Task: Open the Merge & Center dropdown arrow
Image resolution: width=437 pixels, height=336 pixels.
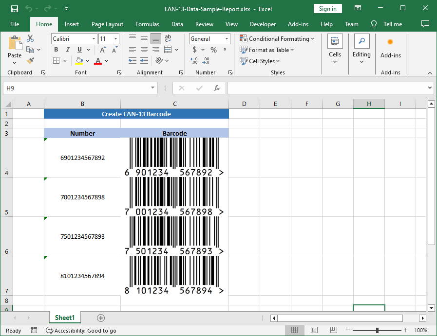Action: [x=177, y=50]
